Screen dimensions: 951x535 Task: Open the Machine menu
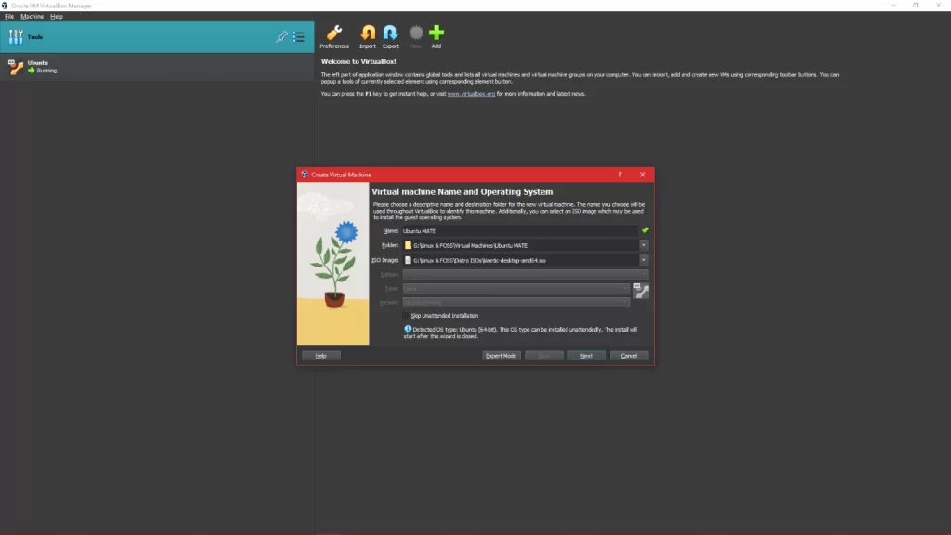[x=33, y=17]
